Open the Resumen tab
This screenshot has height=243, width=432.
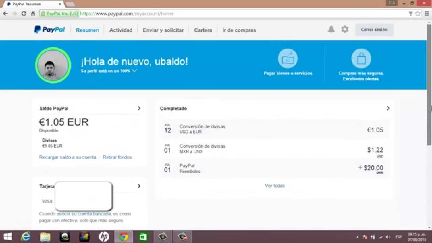pyautogui.click(x=87, y=30)
